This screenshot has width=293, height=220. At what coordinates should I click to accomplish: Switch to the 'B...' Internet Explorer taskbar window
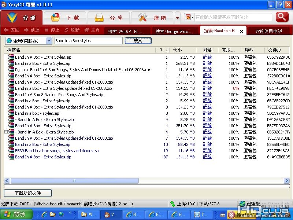point(179,214)
